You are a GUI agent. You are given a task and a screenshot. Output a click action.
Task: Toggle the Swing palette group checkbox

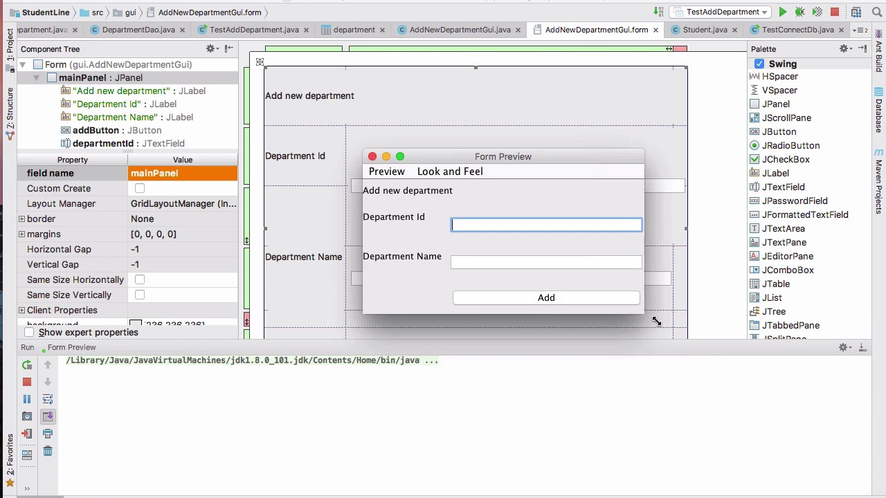(759, 64)
